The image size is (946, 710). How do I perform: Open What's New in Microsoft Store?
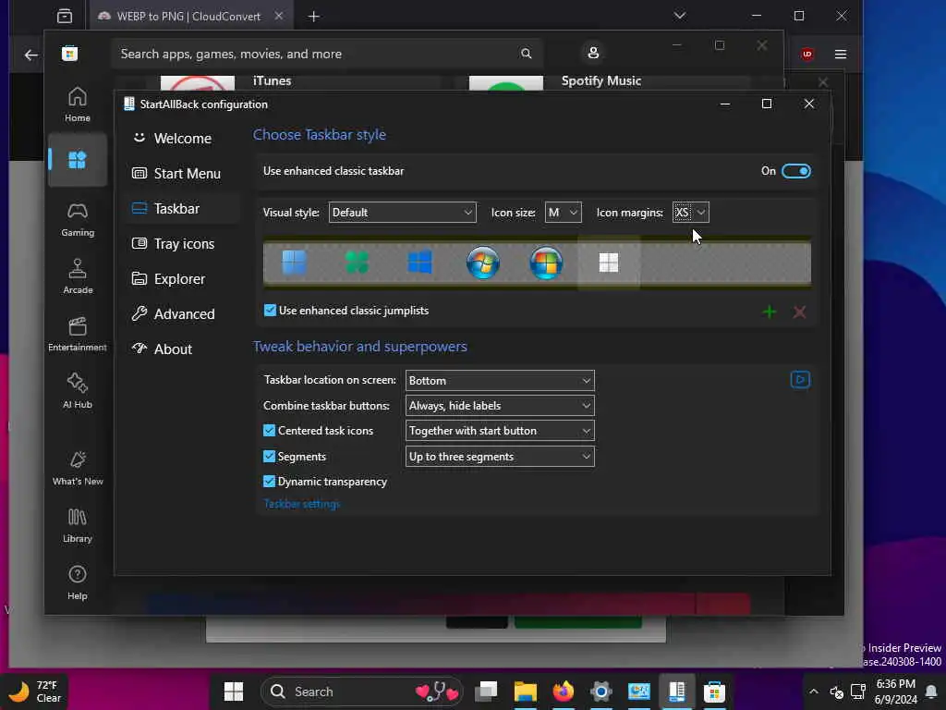78,468
